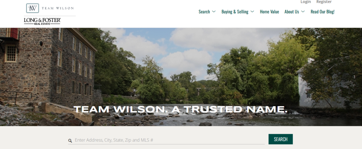Image resolution: width=362 pixels, height=149 pixels.
Task: Click the Team Wilson text beside logo
Action: coord(58,8)
